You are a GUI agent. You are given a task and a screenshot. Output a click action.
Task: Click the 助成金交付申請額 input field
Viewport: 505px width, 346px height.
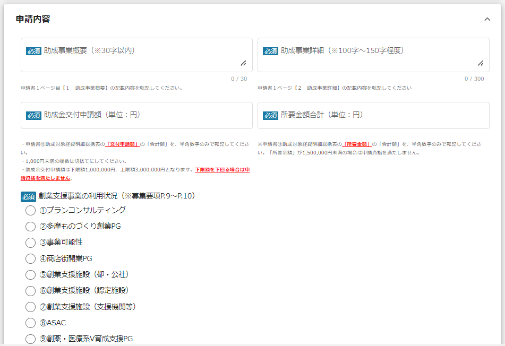(x=136, y=115)
